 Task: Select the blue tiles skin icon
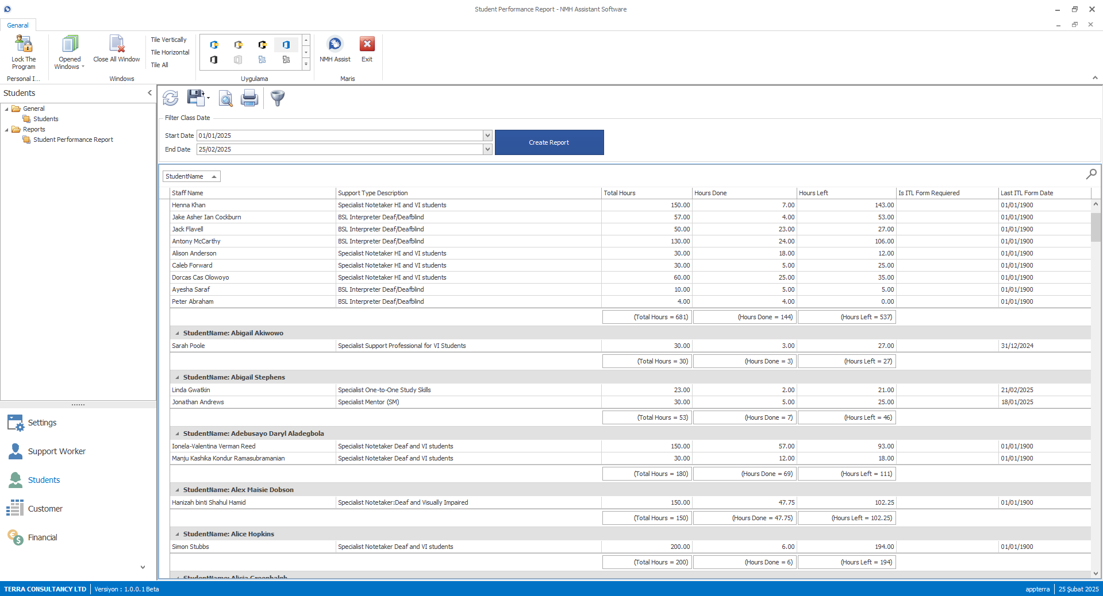pos(262,60)
